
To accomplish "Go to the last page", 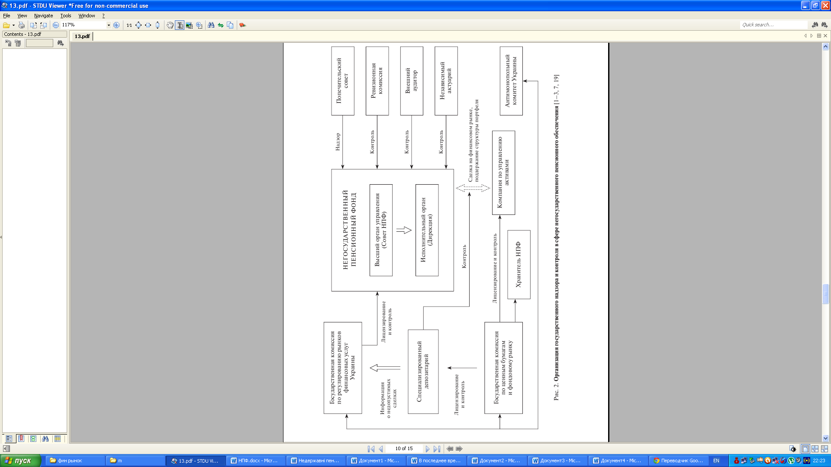I will tap(437, 449).
